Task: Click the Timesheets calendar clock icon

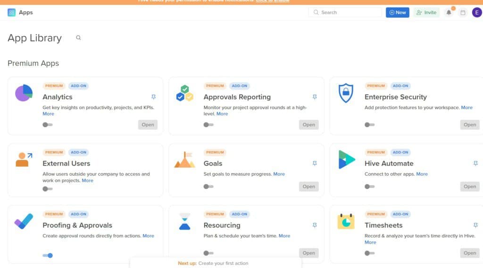Action: pyautogui.click(x=346, y=221)
